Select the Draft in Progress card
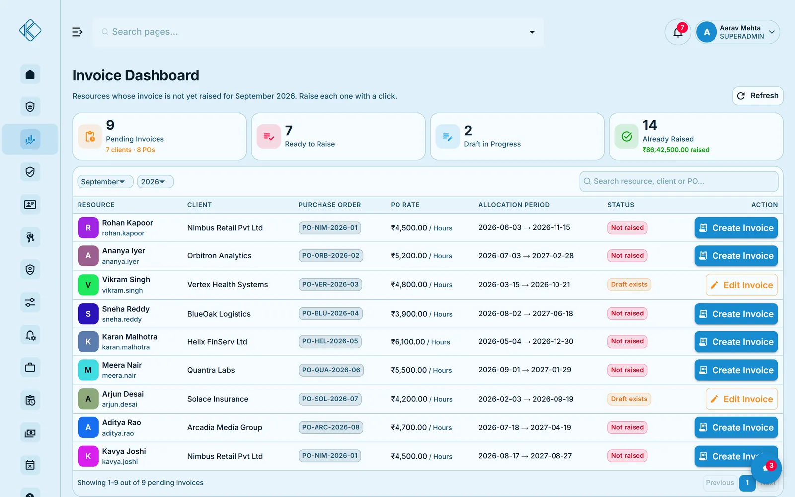795x497 pixels. pyautogui.click(x=517, y=137)
